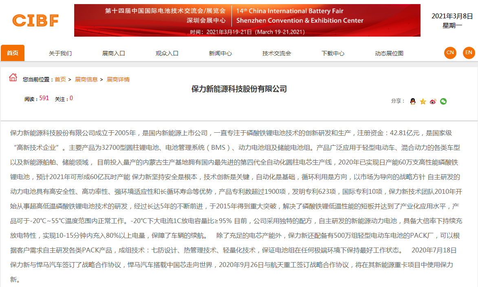Click the red home icon in breadcrumb
The height and width of the screenshot is (287, 478).
(x=13, y=77)
